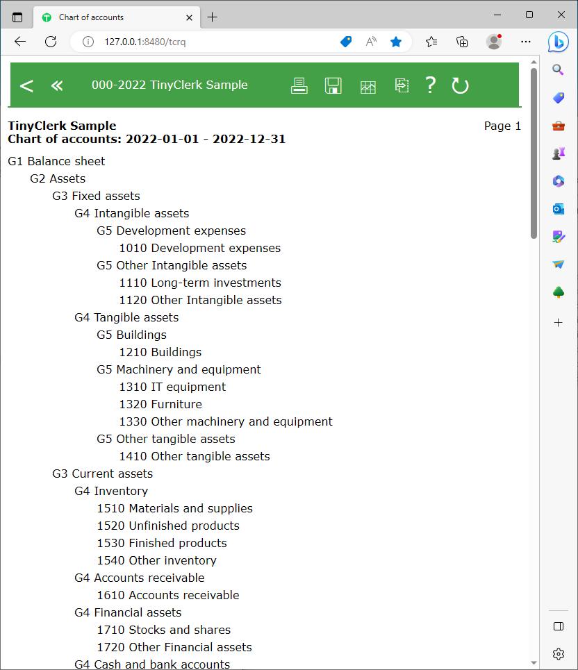Click the save floppy disk icon
This screenshot has width=578, height=670.
[333, 85]
